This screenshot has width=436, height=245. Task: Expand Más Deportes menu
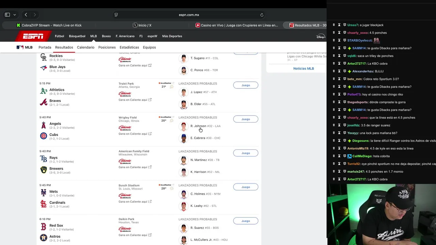pos(172,36)
